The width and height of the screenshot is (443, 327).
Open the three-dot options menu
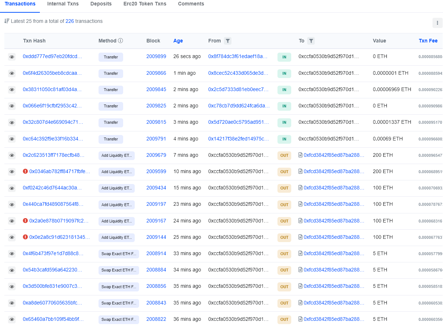pos(437,23)
